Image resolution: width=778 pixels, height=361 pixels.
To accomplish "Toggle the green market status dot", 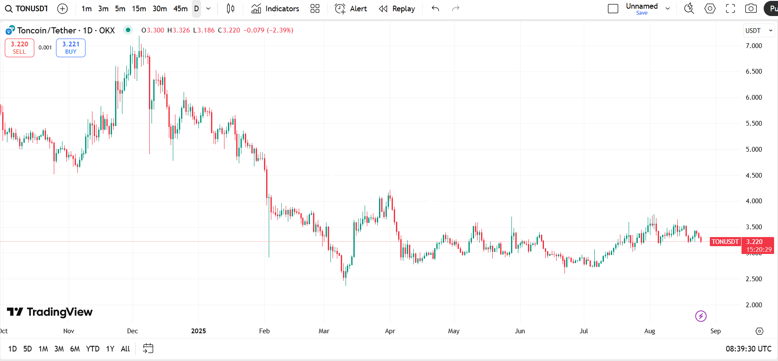I will 128,30.
